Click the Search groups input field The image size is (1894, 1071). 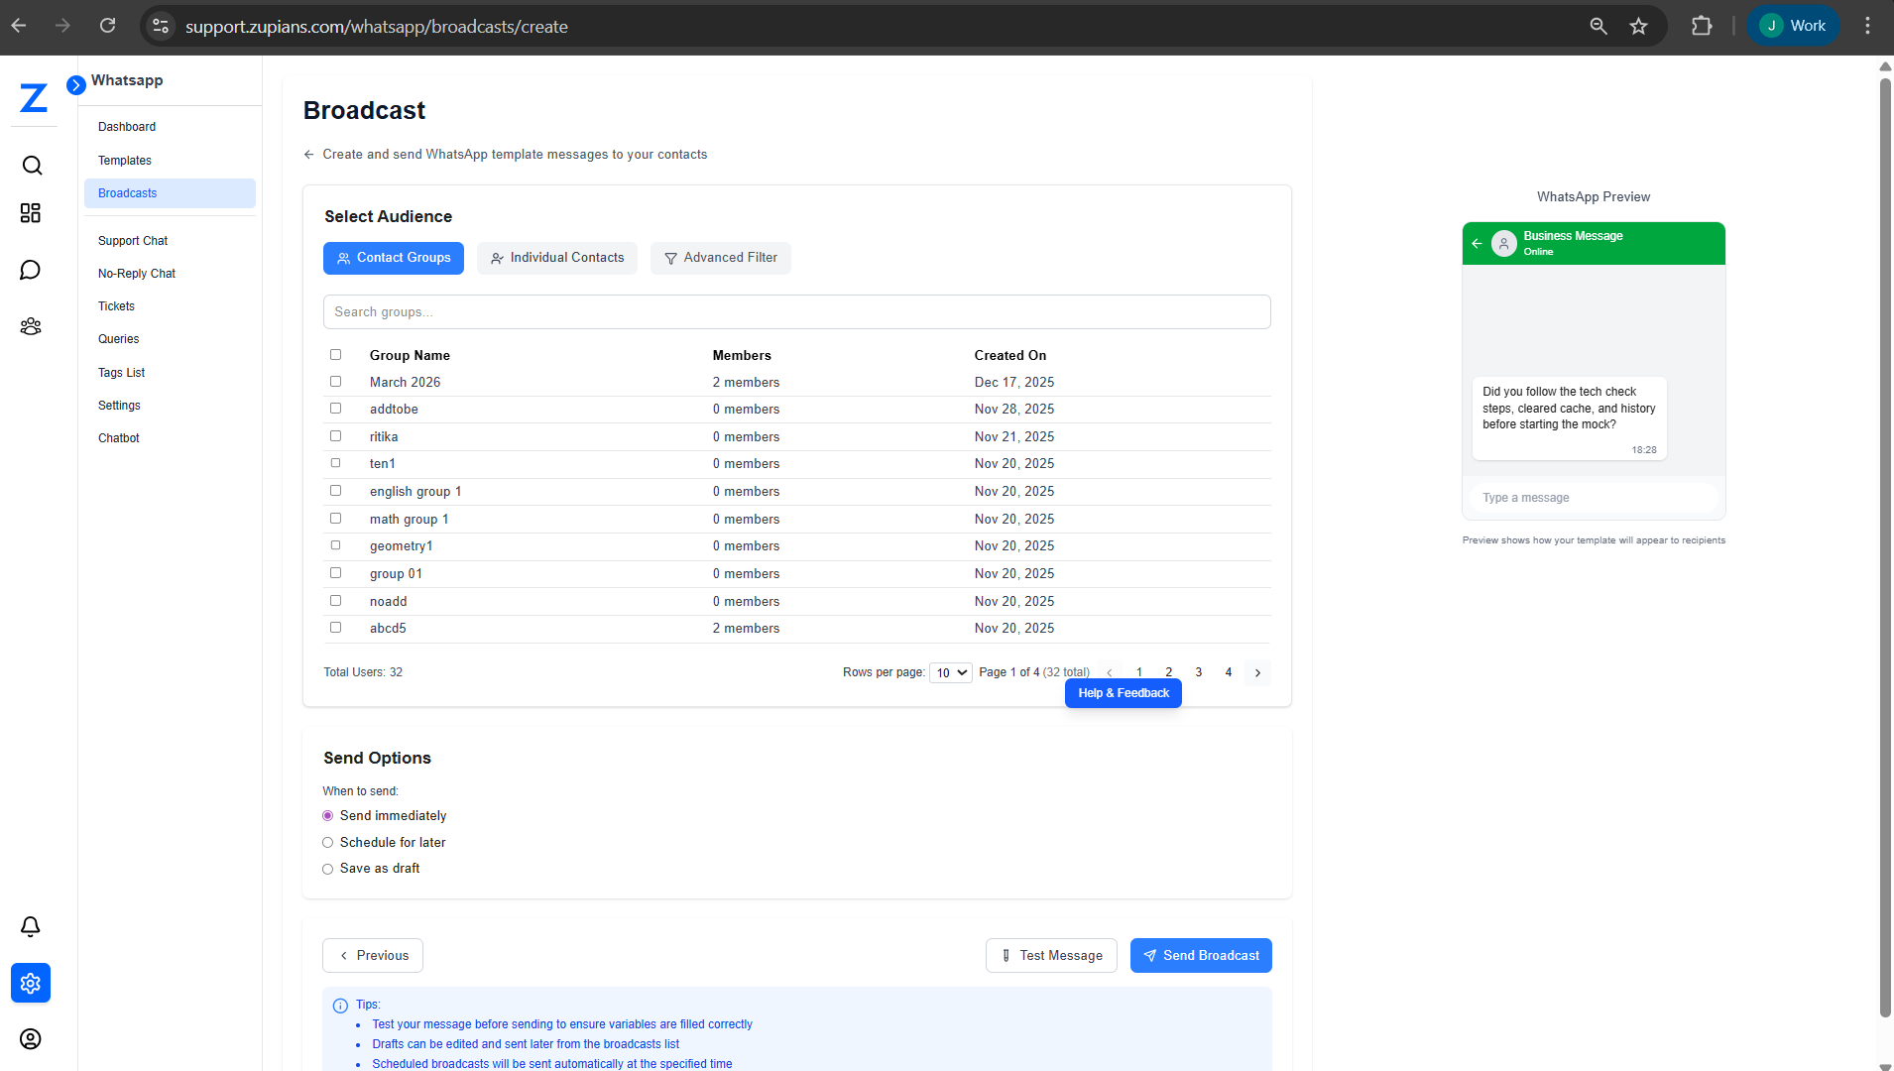pyautogui.click(x=796, y=312)
